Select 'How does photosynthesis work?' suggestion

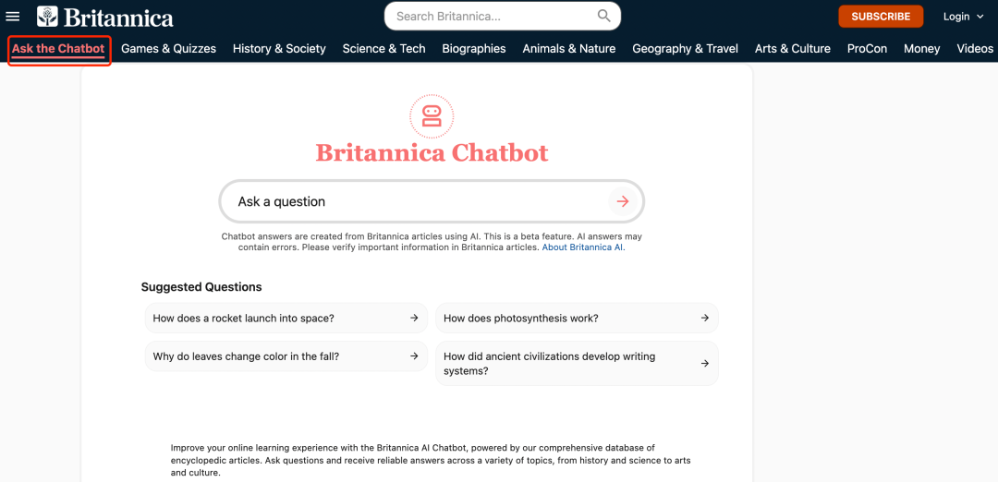coord(521,318)
